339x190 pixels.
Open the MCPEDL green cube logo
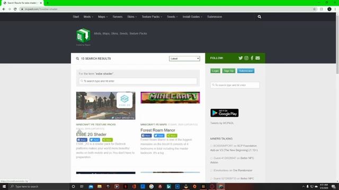click(x=83, y=35)
